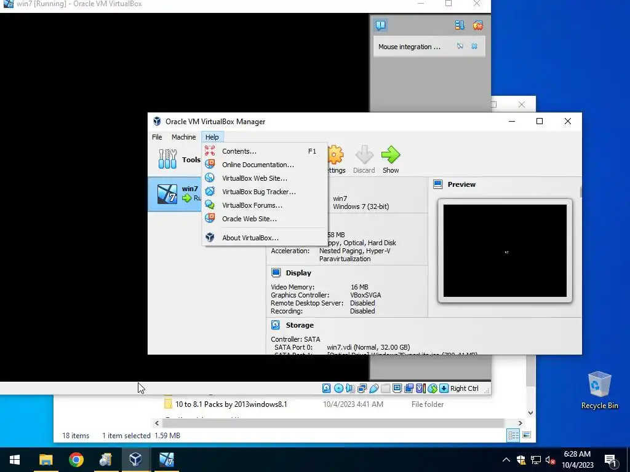Launch Google Chrome from the taskbar
Image resolution: width=630 pixels, height=472 pixels.
point(76,460)
